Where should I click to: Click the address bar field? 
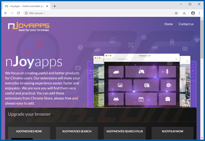[101, 13]
